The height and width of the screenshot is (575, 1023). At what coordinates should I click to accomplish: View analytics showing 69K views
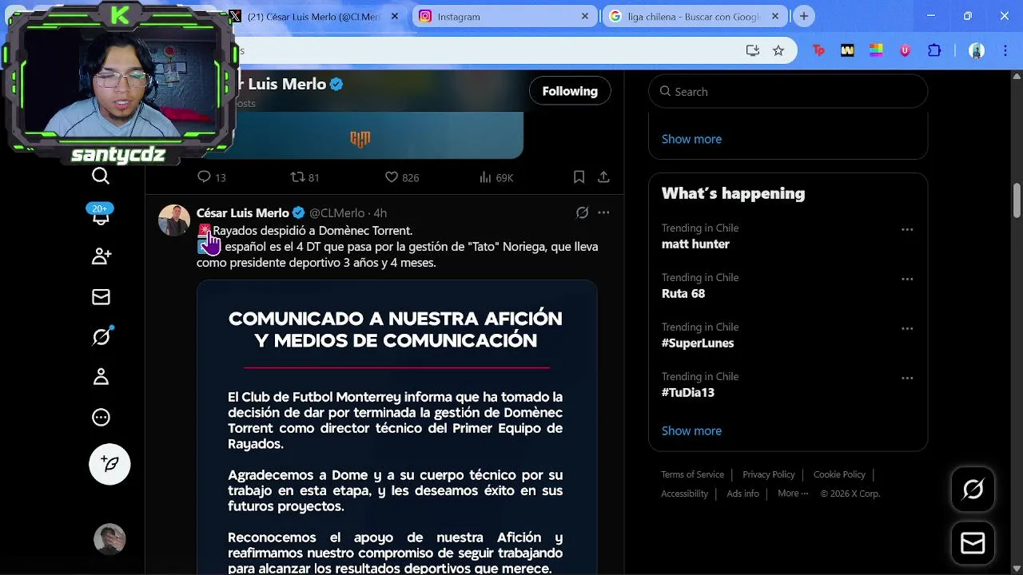496,177
